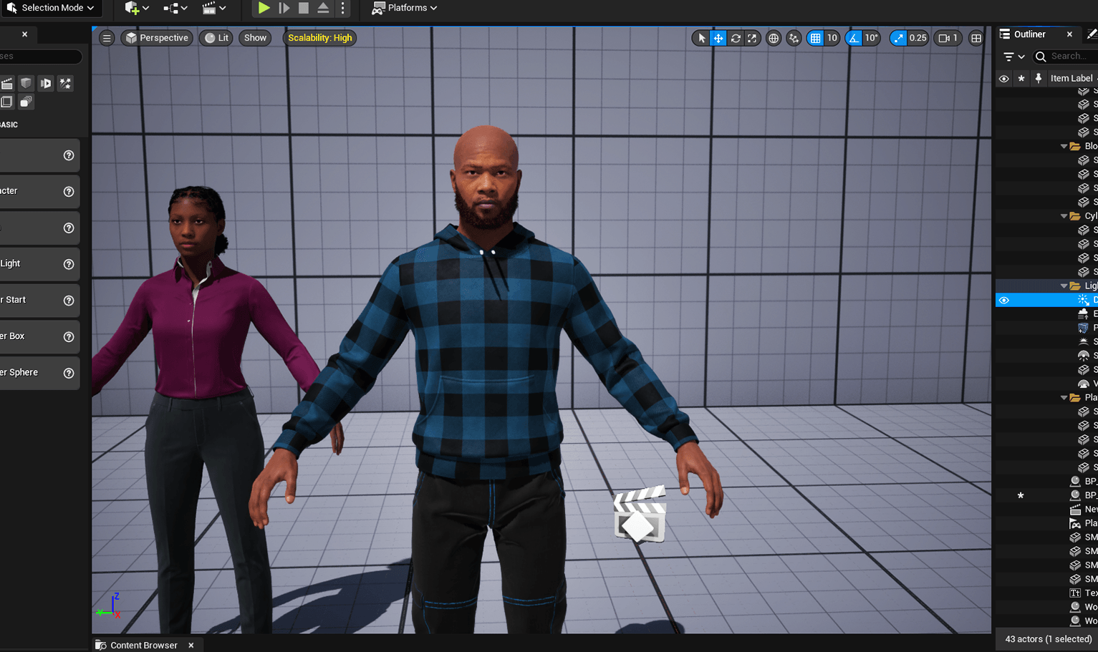
Task: Sort by Item Label column
Action: tap(1072, 79)
